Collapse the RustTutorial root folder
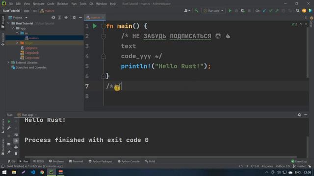 coord(8,23)
